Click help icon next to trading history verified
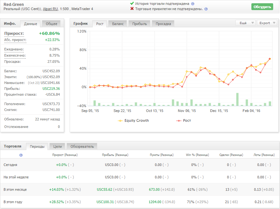 [193, 4]
